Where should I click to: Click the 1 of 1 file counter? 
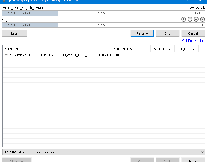tap(199, 13)
